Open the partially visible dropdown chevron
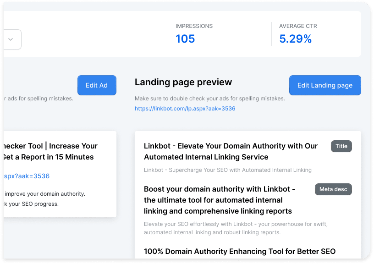This screenshot has width=374, height=264. (11, 39)
